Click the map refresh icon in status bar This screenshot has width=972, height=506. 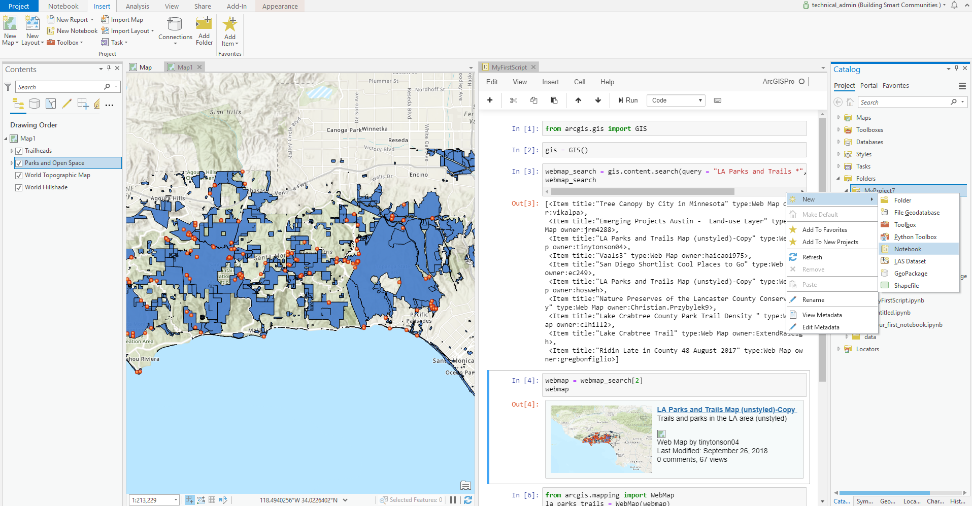(468, 500)
